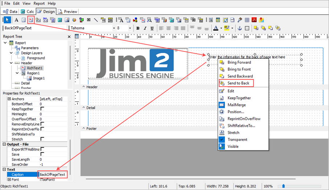
Task: Open the Report menu
Action: point(39,3)
